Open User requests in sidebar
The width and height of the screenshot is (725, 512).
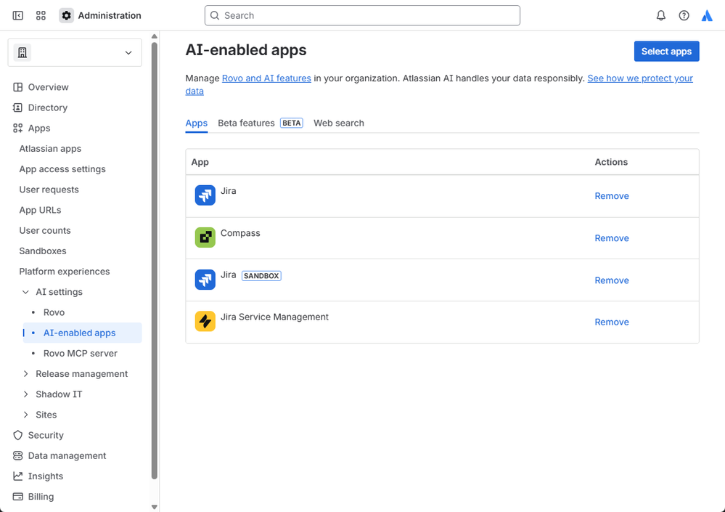click(49, 189)
